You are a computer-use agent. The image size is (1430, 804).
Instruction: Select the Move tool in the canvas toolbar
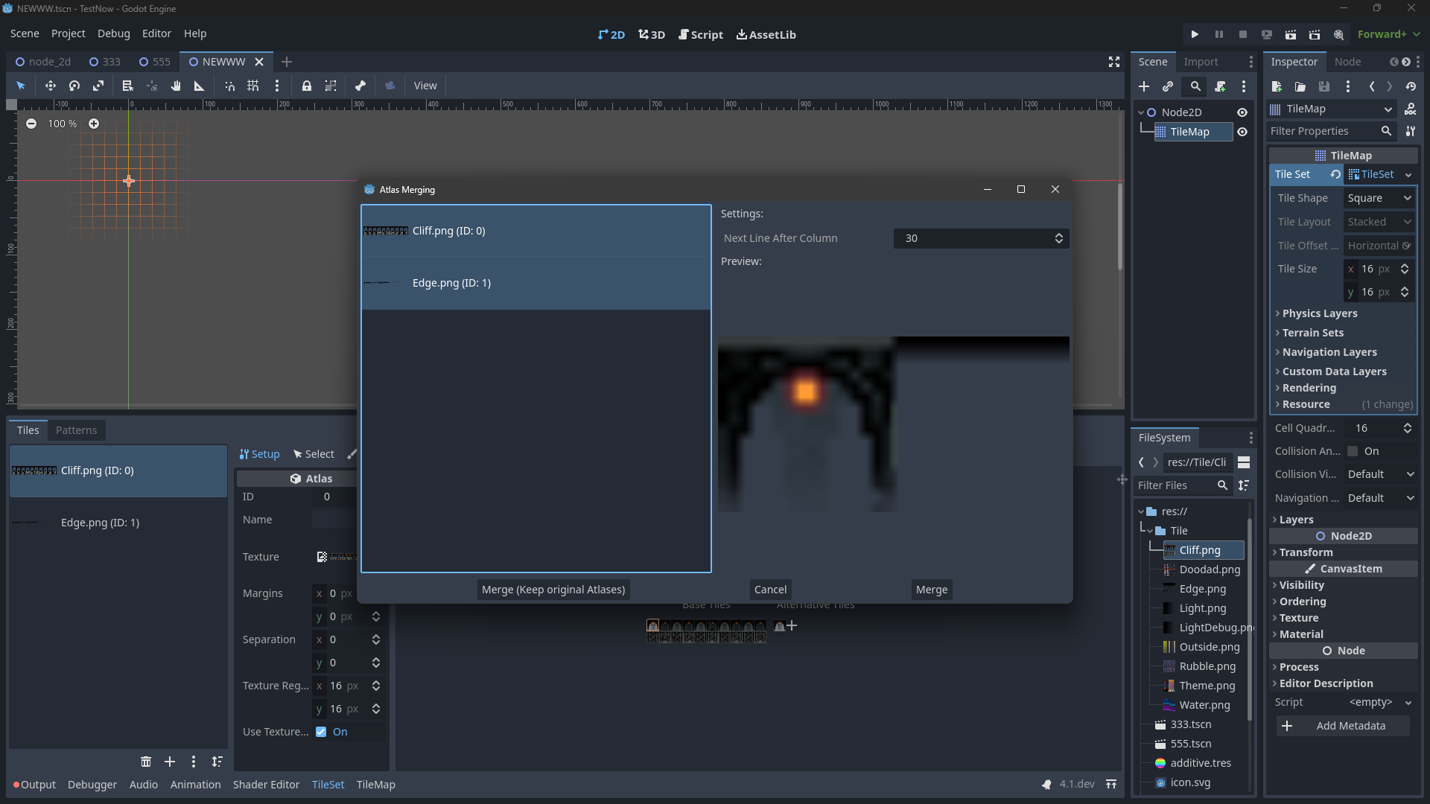tap(50, 86)
